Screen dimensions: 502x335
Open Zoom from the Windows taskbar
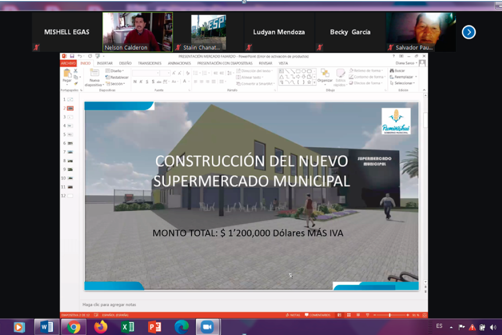[x=207, y=327]
